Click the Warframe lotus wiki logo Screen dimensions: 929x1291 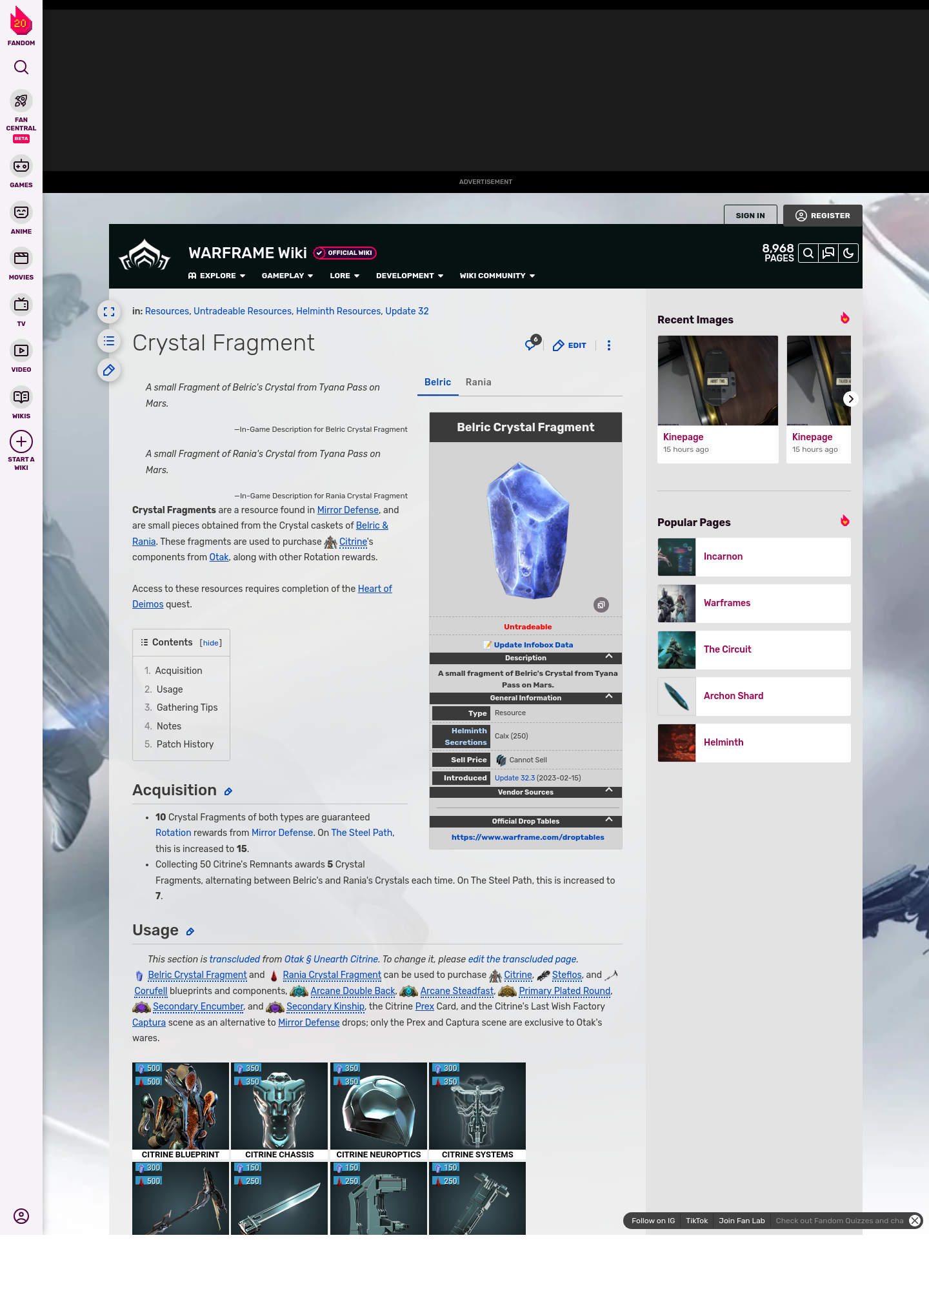click(x=145, y=255)
